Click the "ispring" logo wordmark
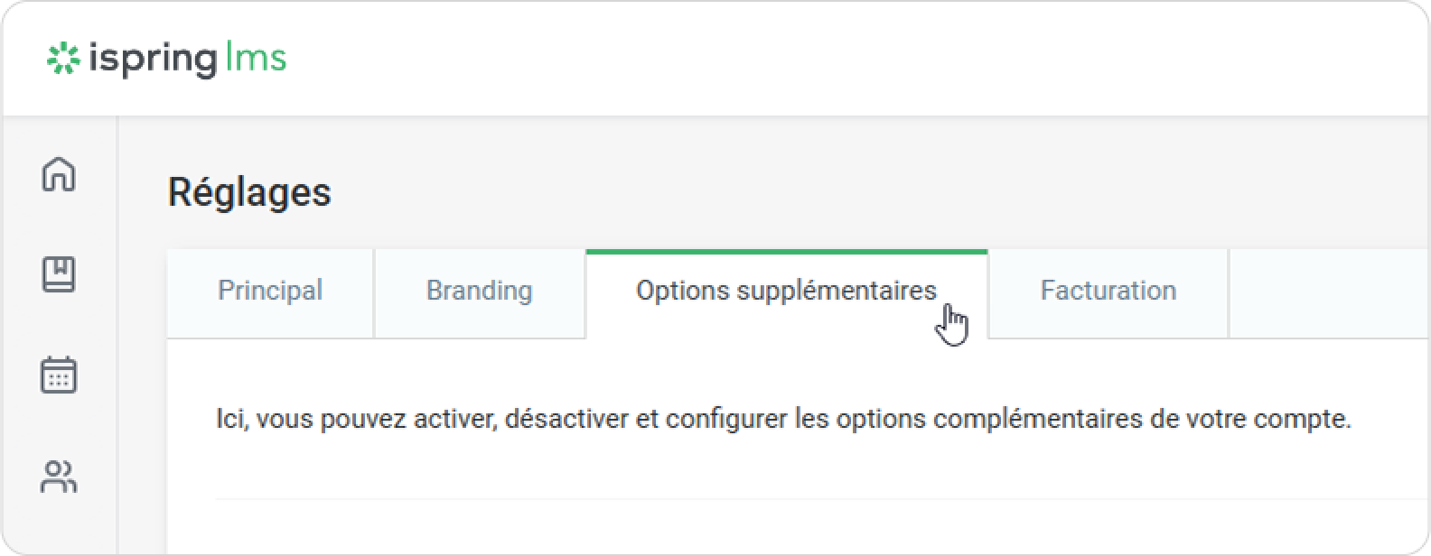This screenshot has height=556, width=1431. click(x=152, y=60)
